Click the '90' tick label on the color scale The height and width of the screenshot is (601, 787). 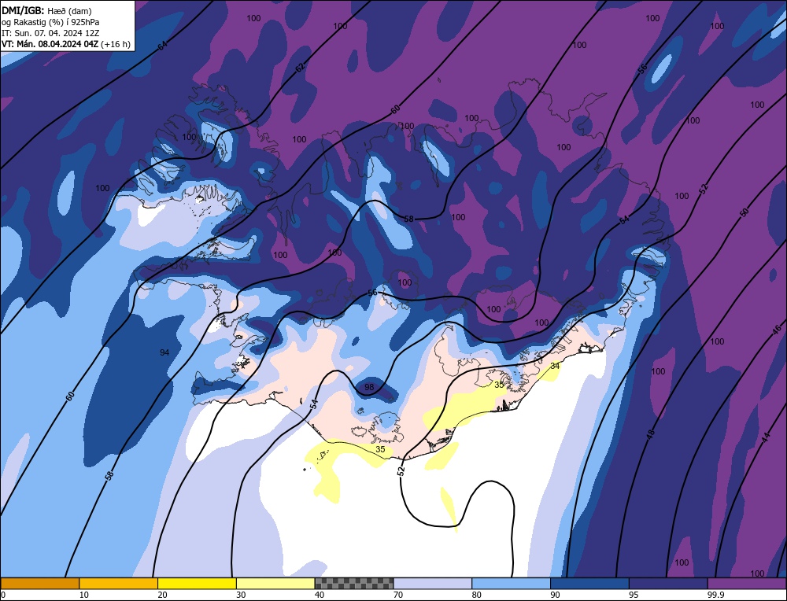(x=555, y=595)
